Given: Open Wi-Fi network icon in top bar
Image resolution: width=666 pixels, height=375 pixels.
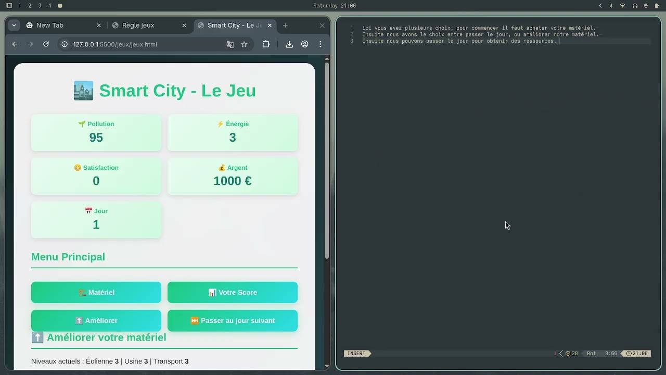Looking at the screenshot, I should (x=623, y=6).
